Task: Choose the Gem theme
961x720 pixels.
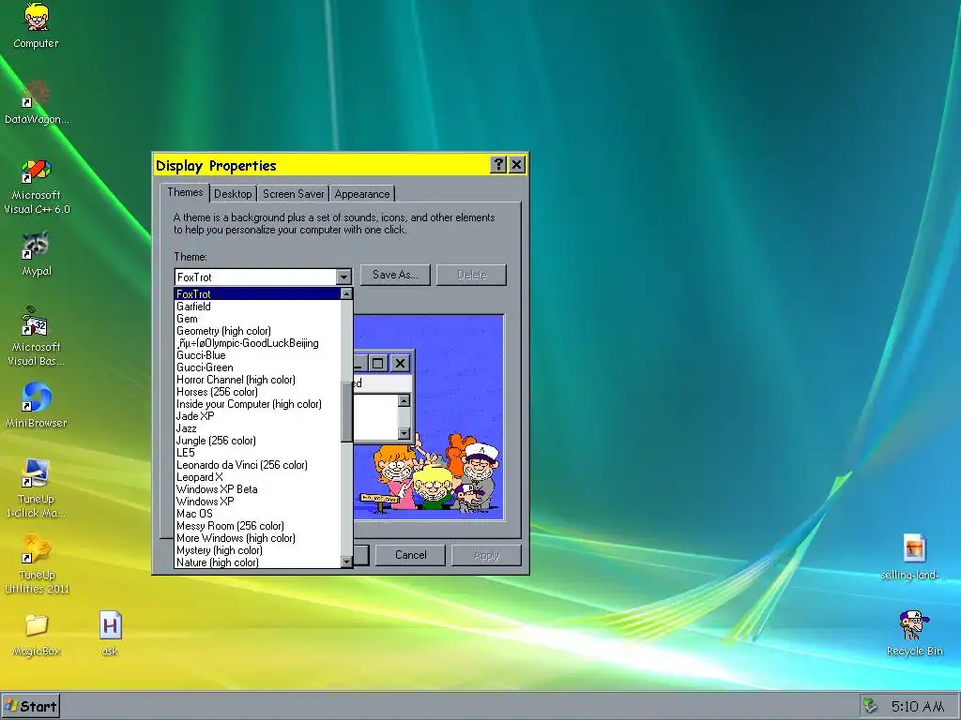Action: [257, 319]
